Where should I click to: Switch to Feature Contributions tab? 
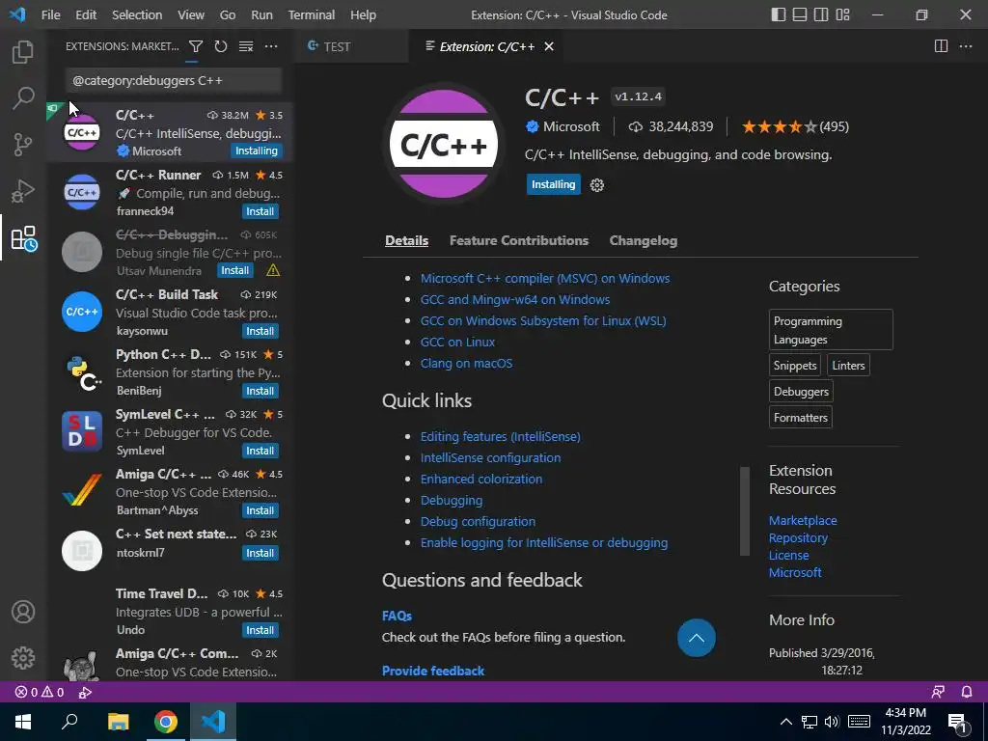tap(518, 240)
